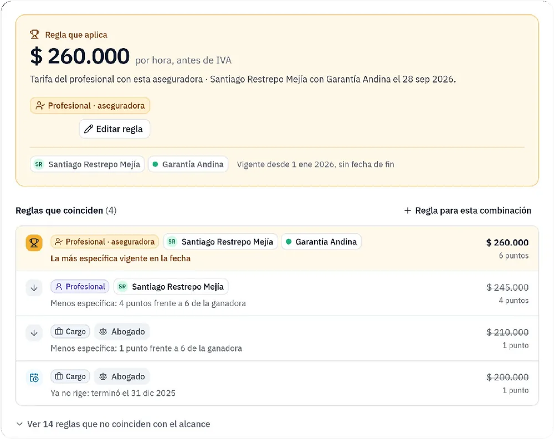Select the purple 'Profesional' tag
Viewport: 554px width, 439px height.
80,286
